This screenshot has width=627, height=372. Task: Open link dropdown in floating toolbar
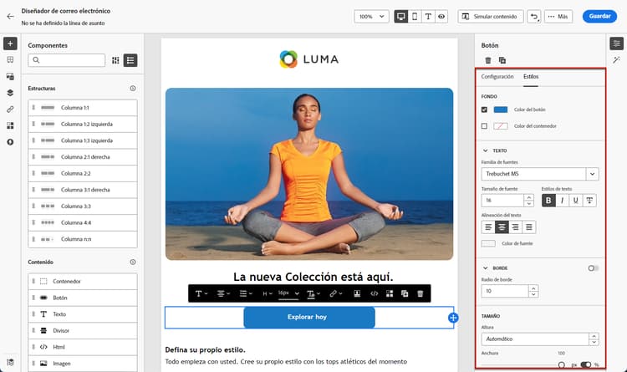click(x=335, y=293)
